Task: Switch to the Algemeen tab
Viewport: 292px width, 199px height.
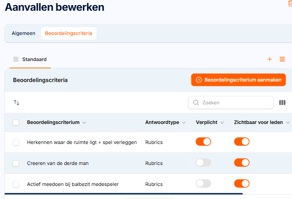Action: 23,33
